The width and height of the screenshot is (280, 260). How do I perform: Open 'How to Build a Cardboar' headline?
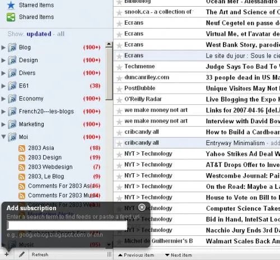tap(243, 132)
